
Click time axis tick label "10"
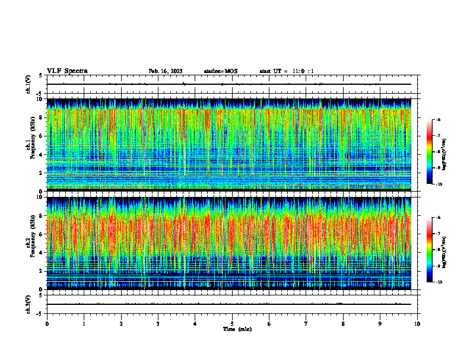point(417,324)
